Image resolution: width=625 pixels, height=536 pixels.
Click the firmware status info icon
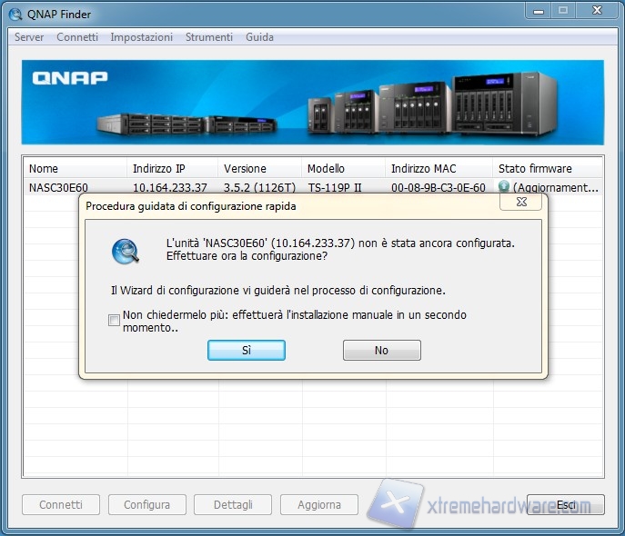click(504, 187)
